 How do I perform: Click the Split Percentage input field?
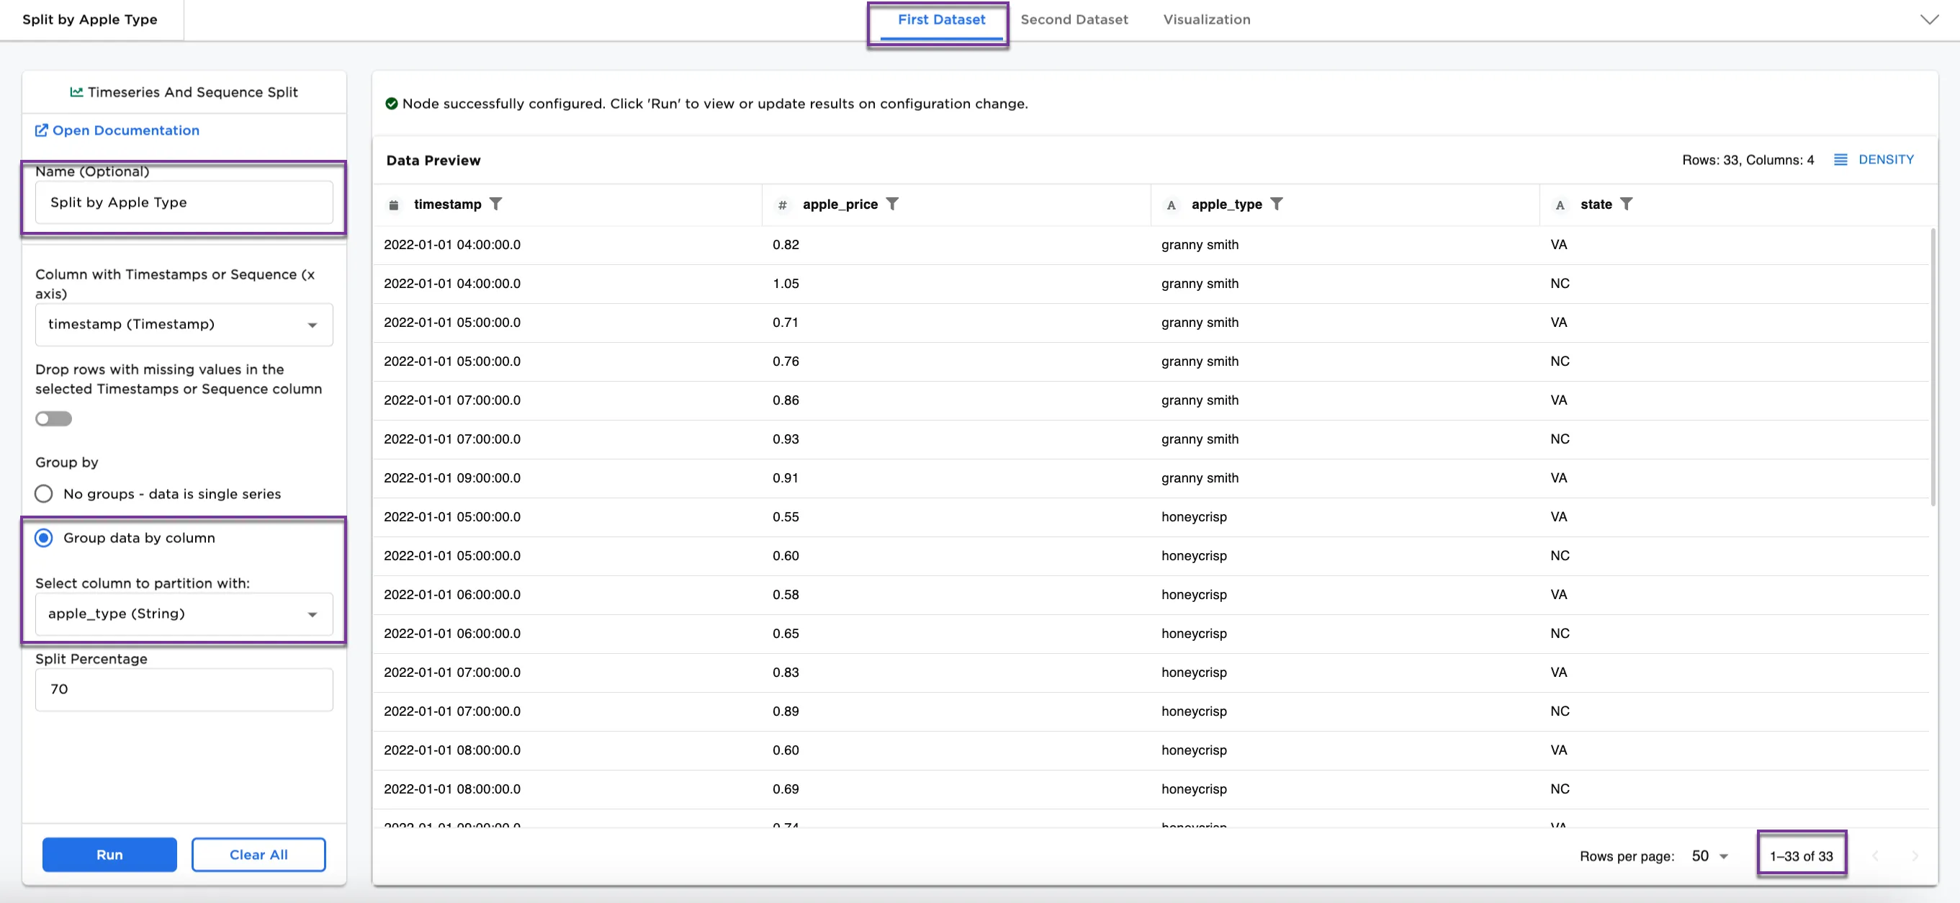[x=184, y=689]
